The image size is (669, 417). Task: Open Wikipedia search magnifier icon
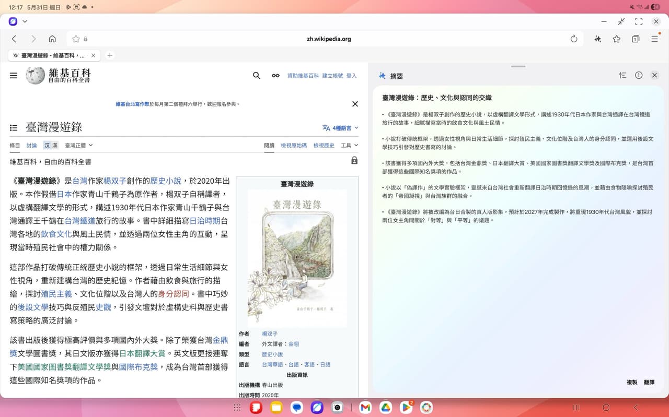(257, 75)
